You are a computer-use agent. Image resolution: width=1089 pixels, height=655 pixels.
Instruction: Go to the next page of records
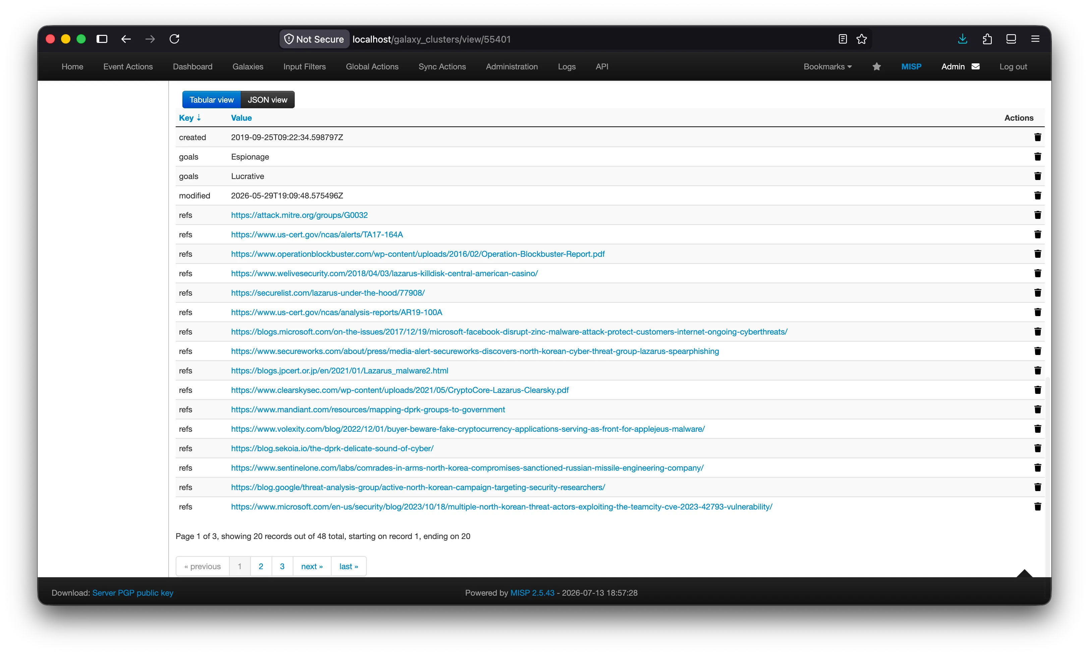[x=312, y=566]
